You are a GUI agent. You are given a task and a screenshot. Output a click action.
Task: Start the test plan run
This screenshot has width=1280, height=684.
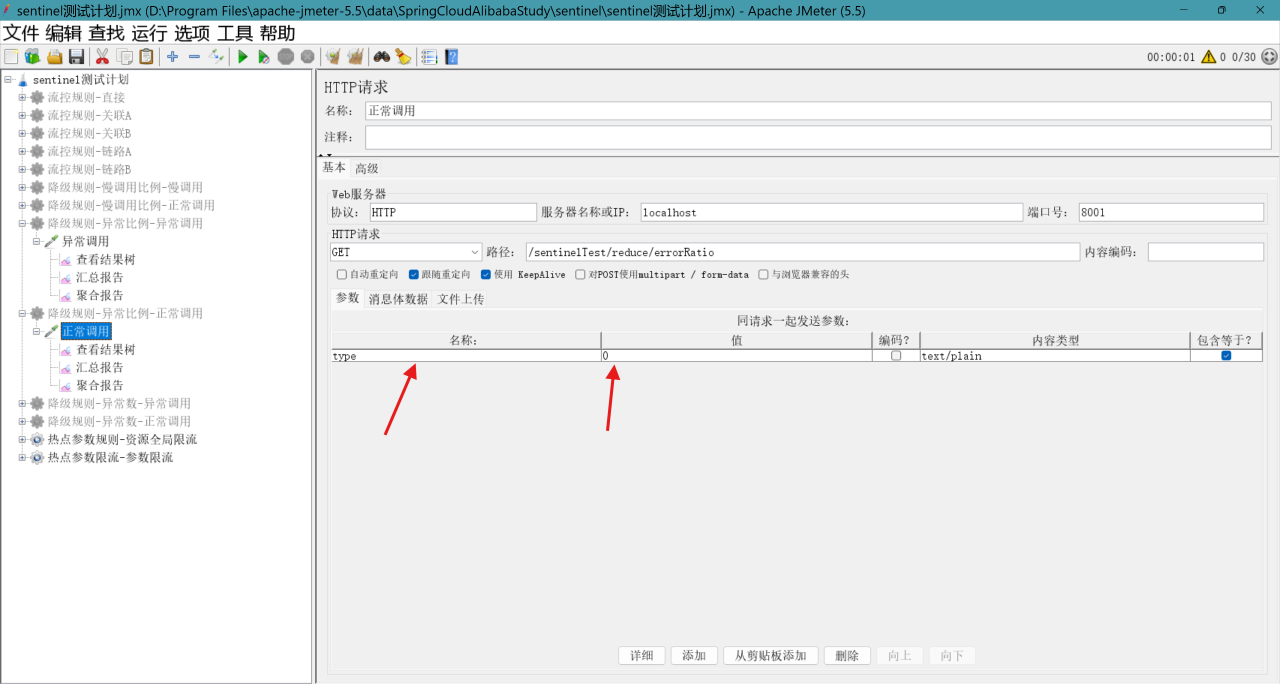pos(242,56)
